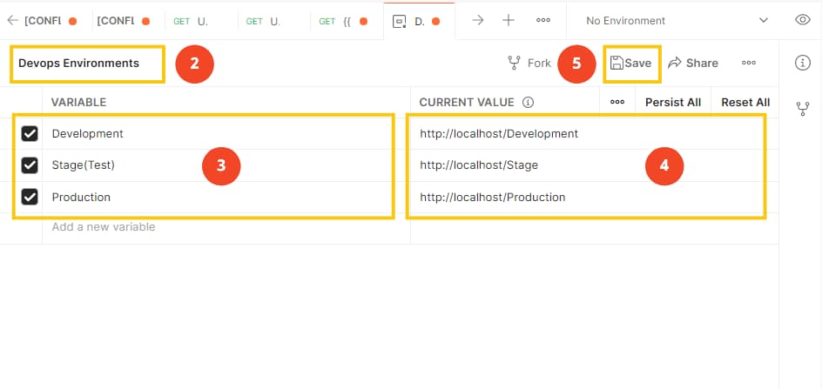Open the info icon in right sidebar

point(803,63)
